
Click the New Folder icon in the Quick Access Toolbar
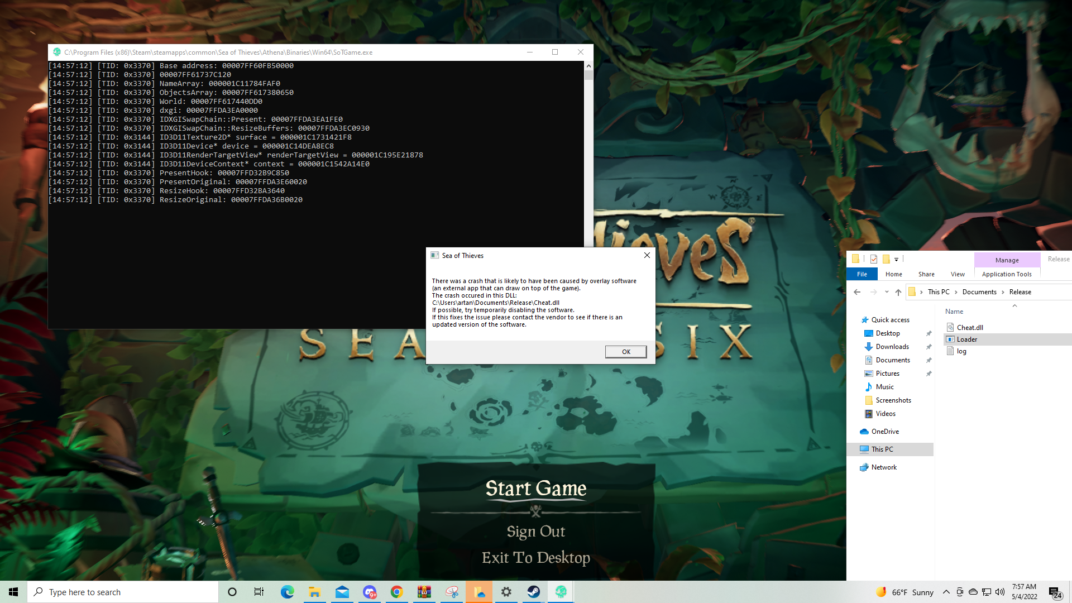click(x=886, y=259)
